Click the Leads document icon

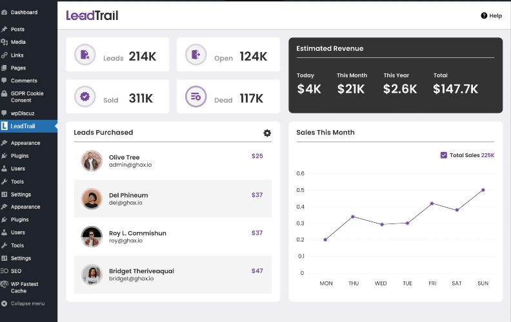(x=85, y=54)
